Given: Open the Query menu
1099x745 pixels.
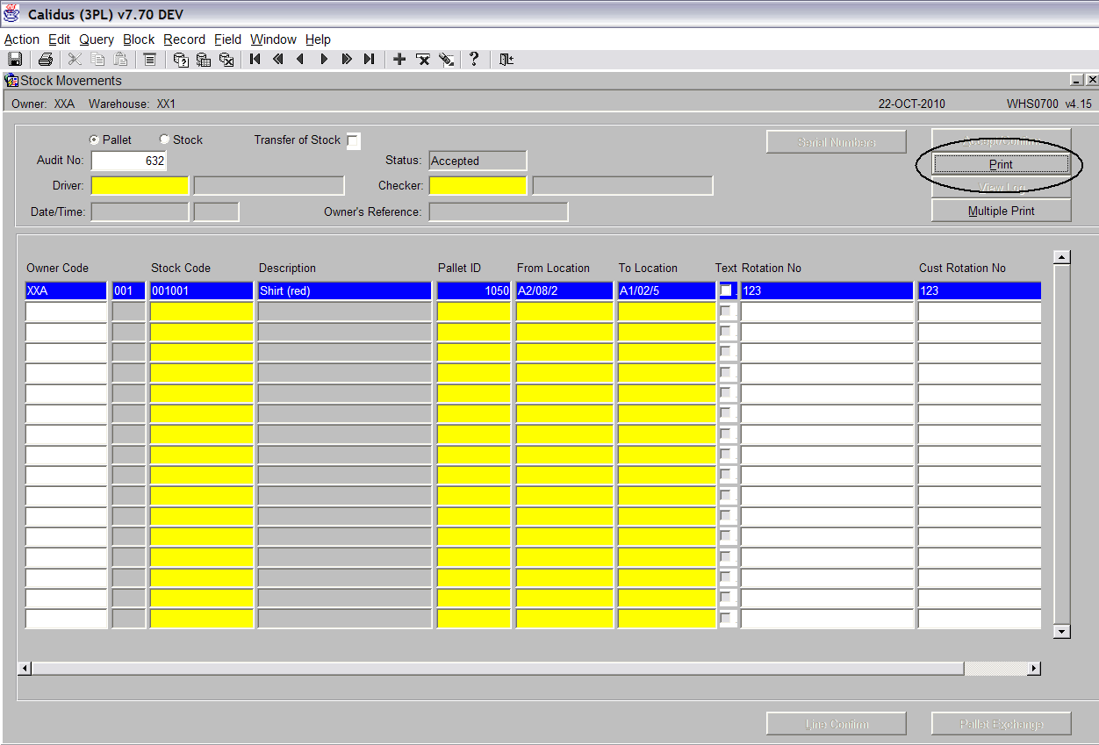Looking at the screenshot, I should pos(97,39).
